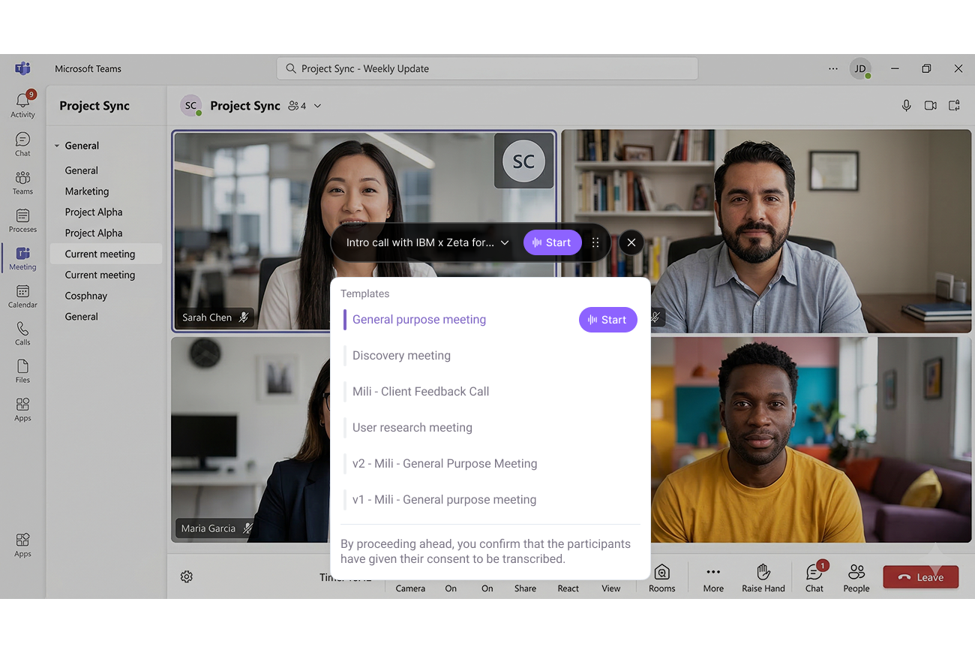Open the Calendar app
The image size is (975, 653).
pyautogui.click(x=22, y=296)
